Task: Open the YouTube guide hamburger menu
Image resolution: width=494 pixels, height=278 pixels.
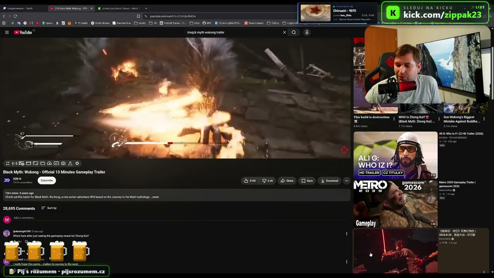Action: [x=7, y=32]
